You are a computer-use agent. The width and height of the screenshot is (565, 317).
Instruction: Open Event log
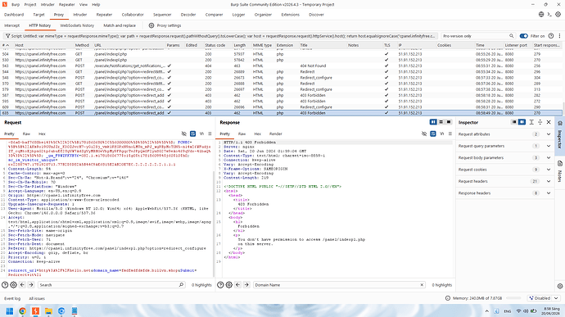[12, 299]
